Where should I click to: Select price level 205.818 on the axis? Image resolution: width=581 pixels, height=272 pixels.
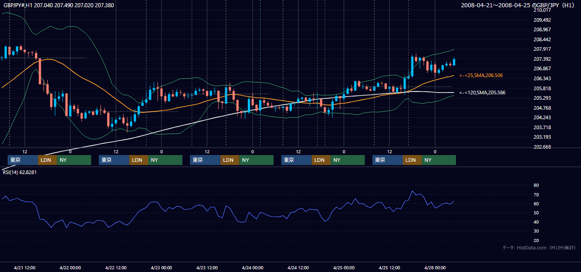(x=542, y=88)
